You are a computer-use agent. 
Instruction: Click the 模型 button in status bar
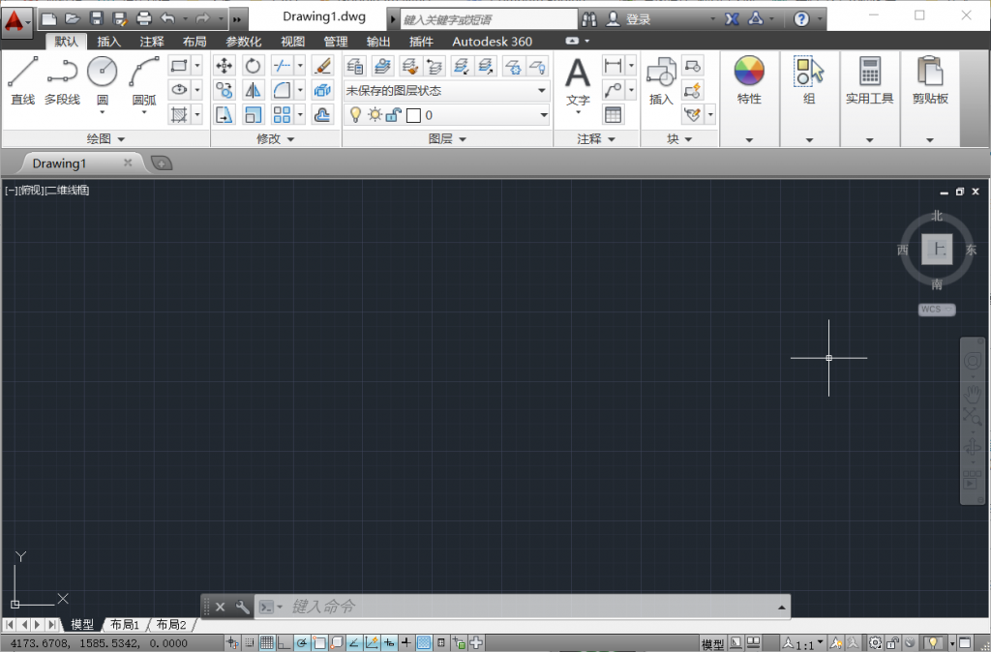tap(712, 644)
